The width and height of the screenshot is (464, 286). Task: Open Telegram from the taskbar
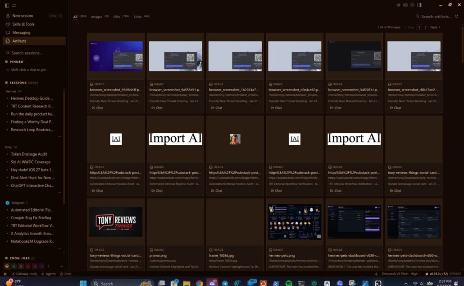click(225, 283)
